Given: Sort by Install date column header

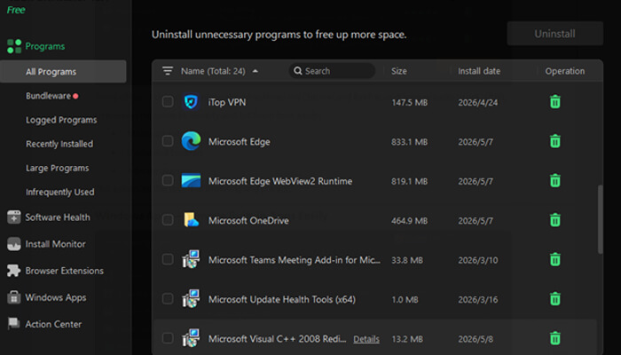Looking at the screenshot, I should [x=479, y=71].
